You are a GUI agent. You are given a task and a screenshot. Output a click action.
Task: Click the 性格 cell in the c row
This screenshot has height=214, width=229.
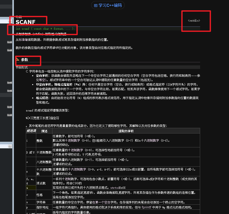coord(44,195)
